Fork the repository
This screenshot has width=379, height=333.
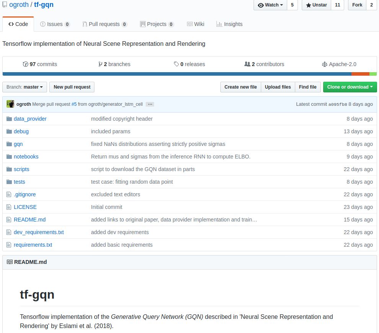point(357,5)
